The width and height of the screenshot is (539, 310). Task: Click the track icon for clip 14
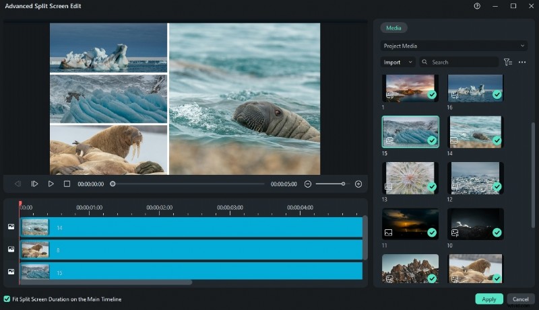click(x=11, y=227)
